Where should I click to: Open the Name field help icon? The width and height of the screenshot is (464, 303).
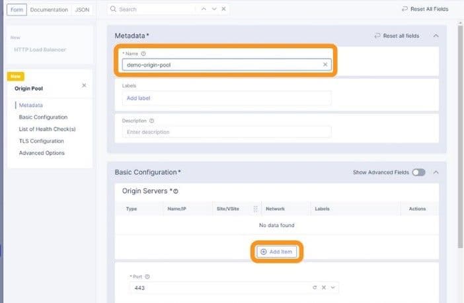coord(143,53)
